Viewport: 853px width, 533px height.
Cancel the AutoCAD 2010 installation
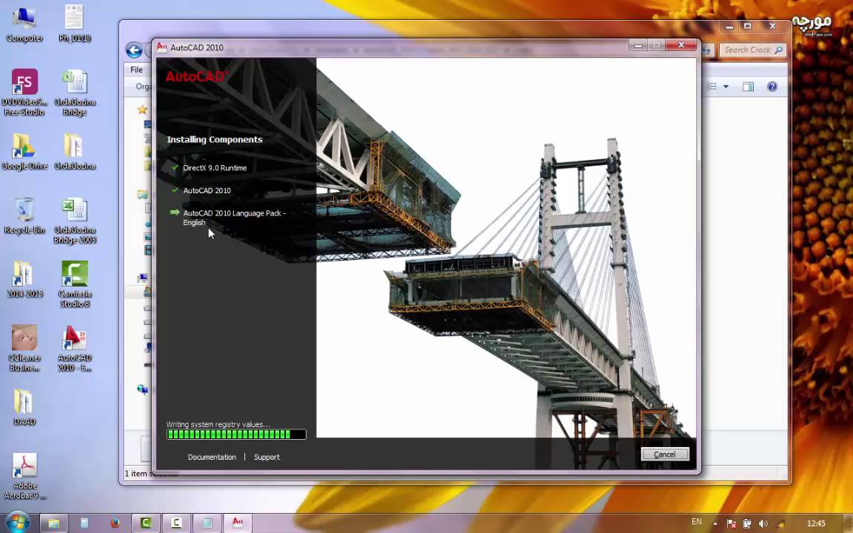point(665,454)
